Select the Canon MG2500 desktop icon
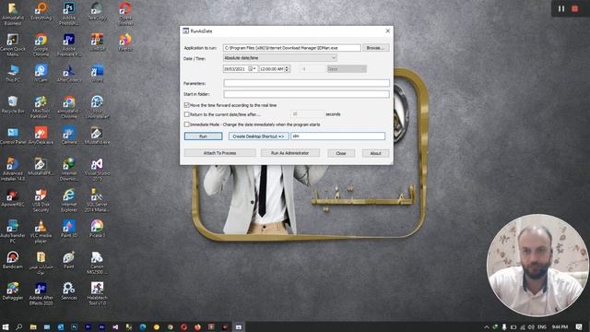 [x=97, y=262]
